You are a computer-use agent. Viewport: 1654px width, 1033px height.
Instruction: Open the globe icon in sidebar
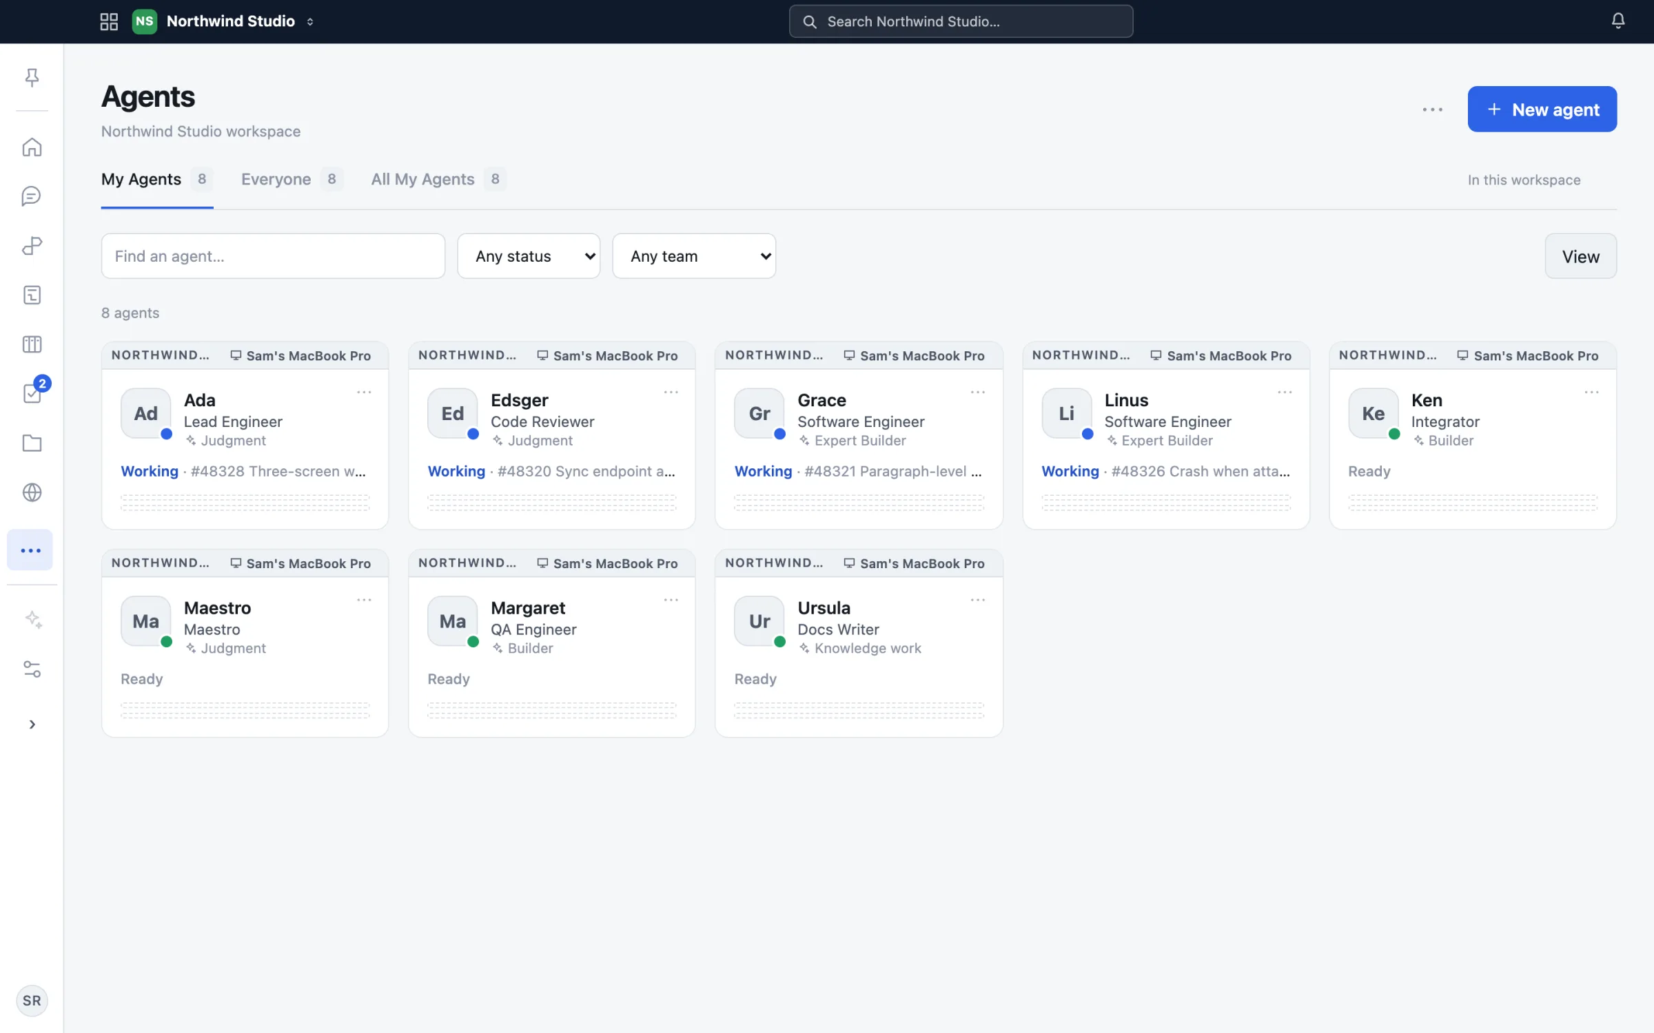click(x=32, y=492)
